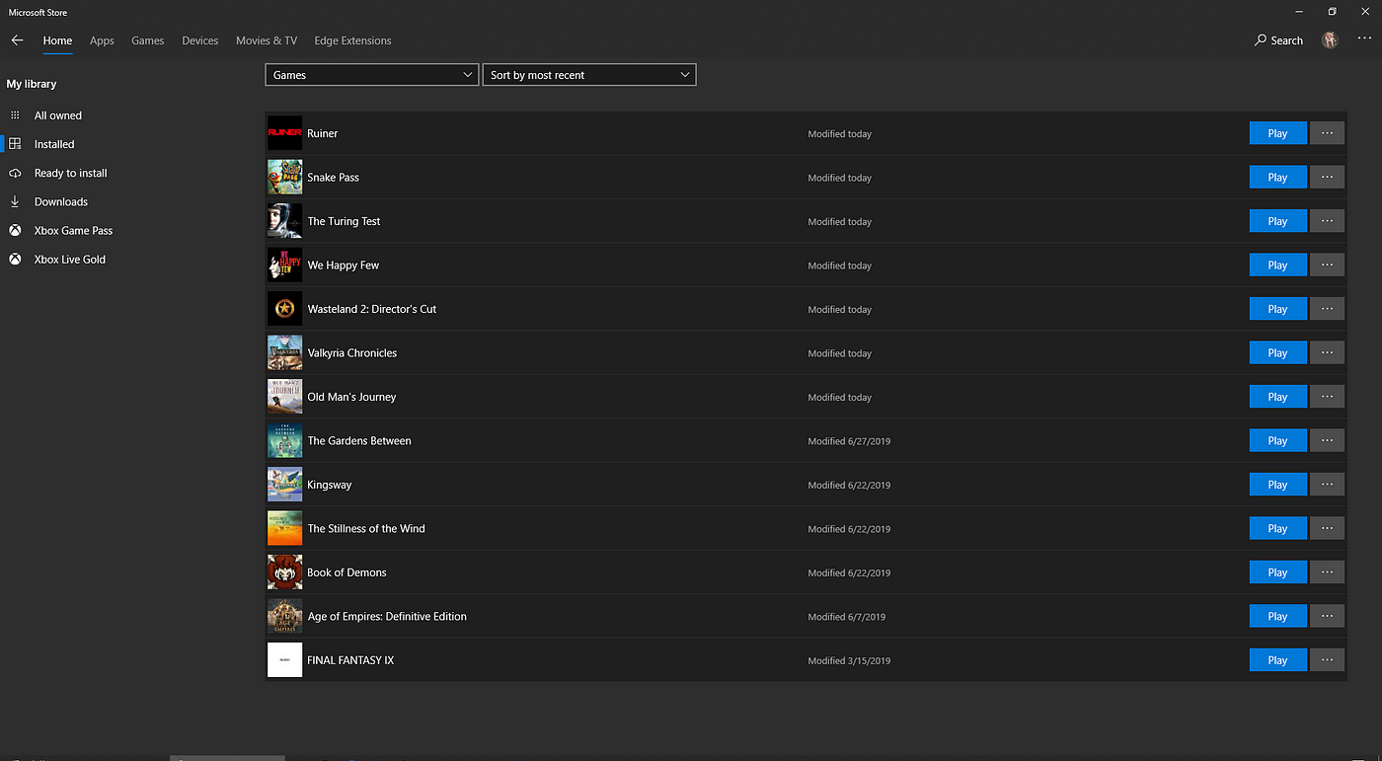Go back using the back arrow
The width and height of the screenshot is (1382, 761).
click(17, 40)
